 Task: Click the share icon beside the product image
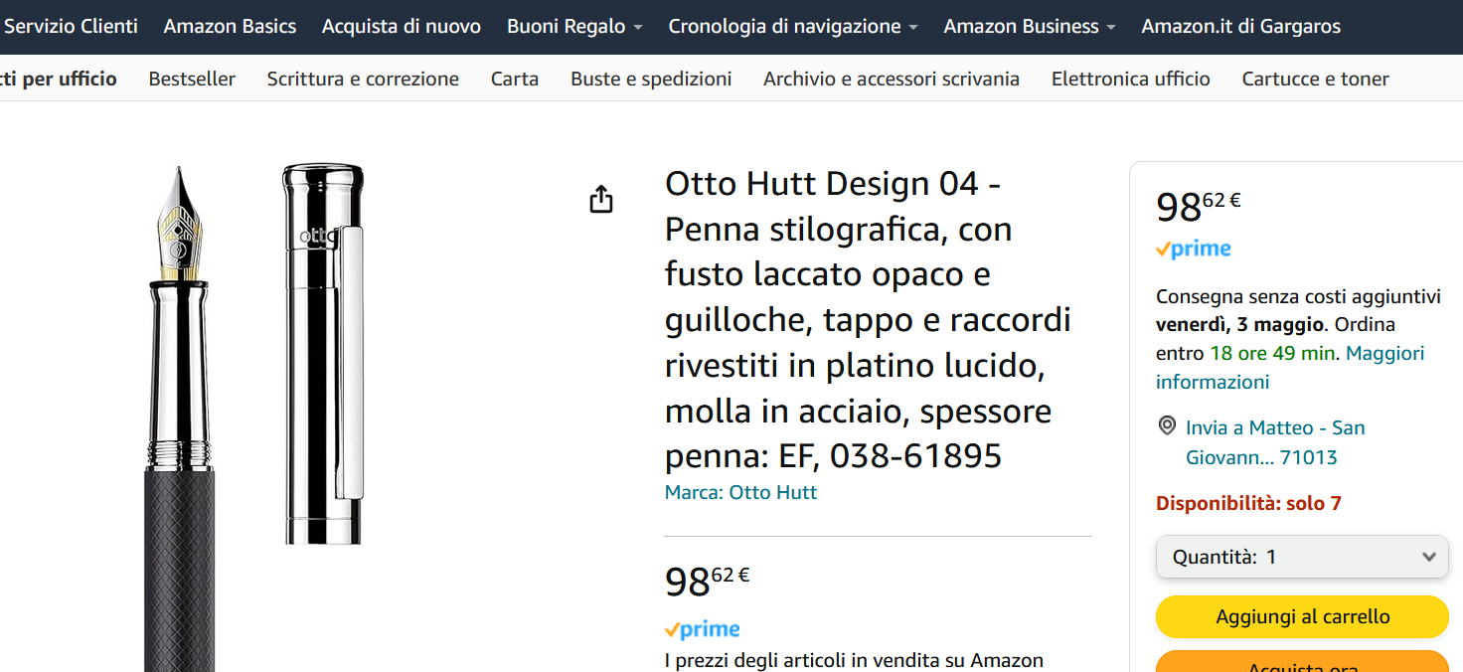[x=601, y=200]
